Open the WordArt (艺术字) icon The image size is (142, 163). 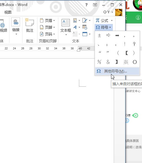point(75,27)
